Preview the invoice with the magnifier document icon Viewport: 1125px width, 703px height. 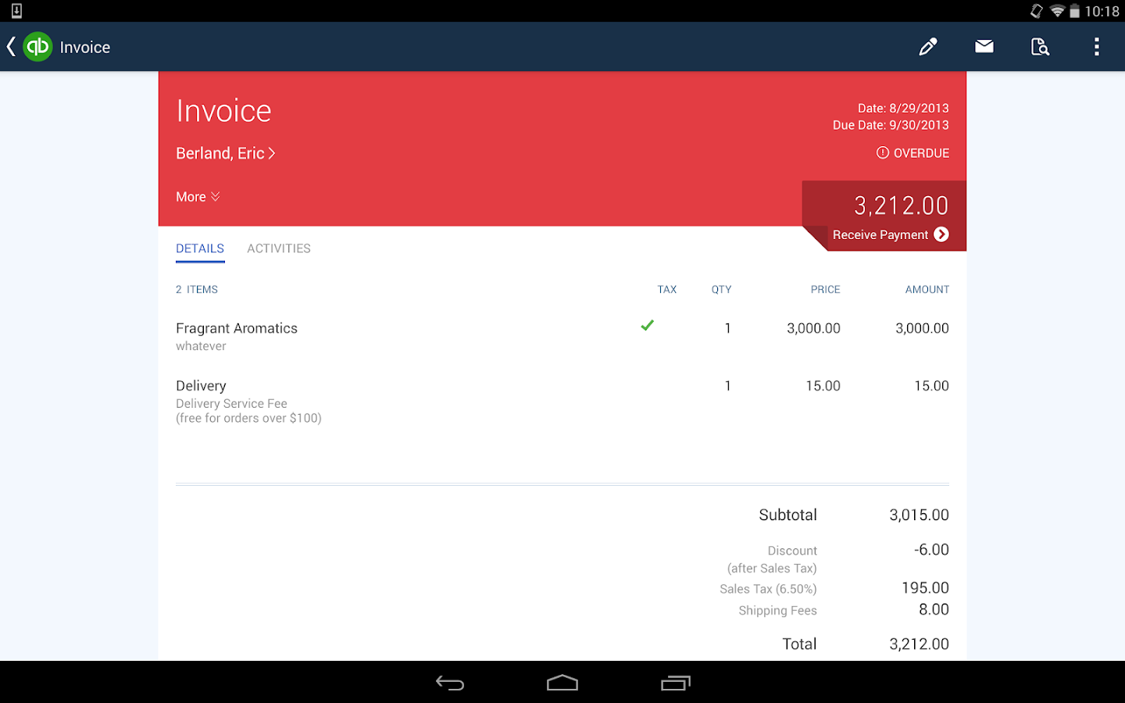click(1040, 47)
